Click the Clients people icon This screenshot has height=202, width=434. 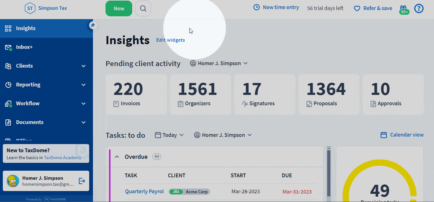[8, 66]
